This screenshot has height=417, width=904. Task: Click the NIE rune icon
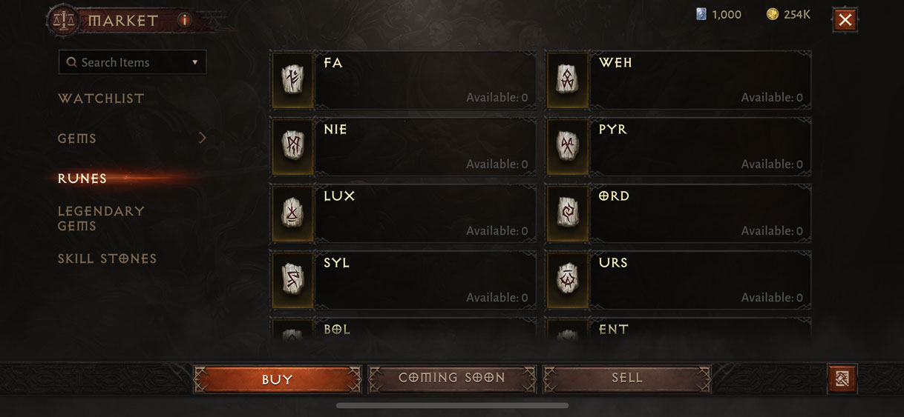point(292,147)
